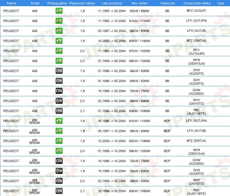Click the petrol icon in the 05.1997 -> 05.2004 row
230x196 pixels.
(x=59, y=31)
